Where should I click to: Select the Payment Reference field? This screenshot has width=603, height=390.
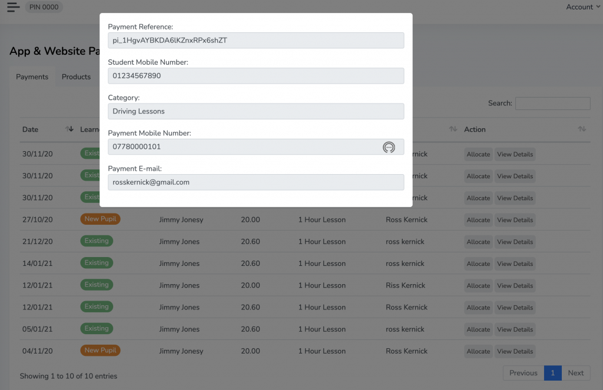256,41
